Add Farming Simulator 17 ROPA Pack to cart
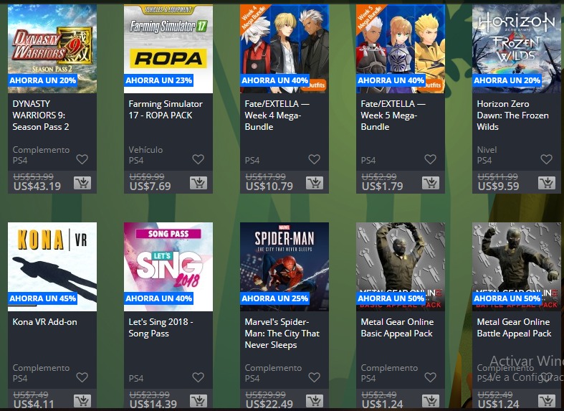564x411 pixels. coord(199,183)
